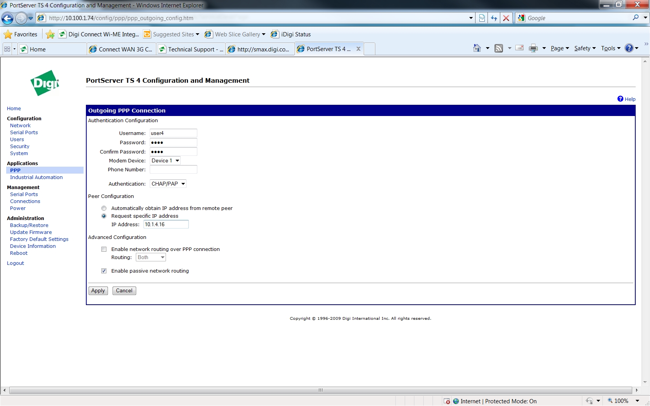Screen dimensions: 650x406
Task: Click the browser Back arrow button
Action: coord(7,18)
